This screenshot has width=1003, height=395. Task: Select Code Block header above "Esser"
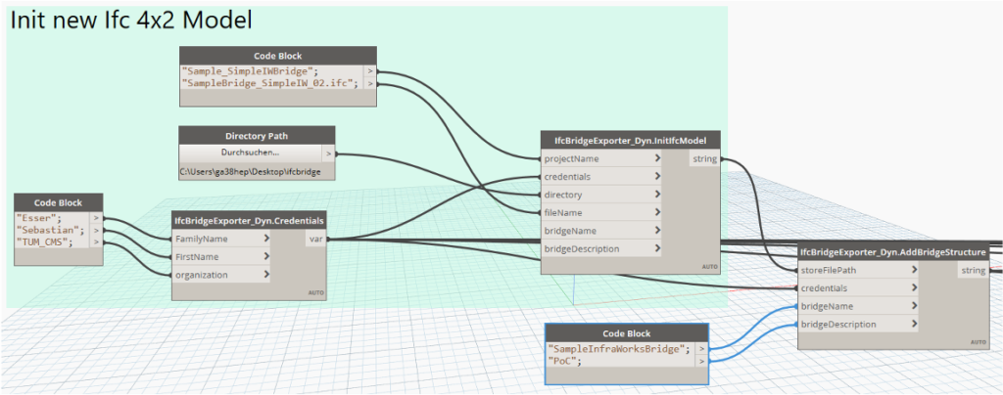[x=58, y=202]
